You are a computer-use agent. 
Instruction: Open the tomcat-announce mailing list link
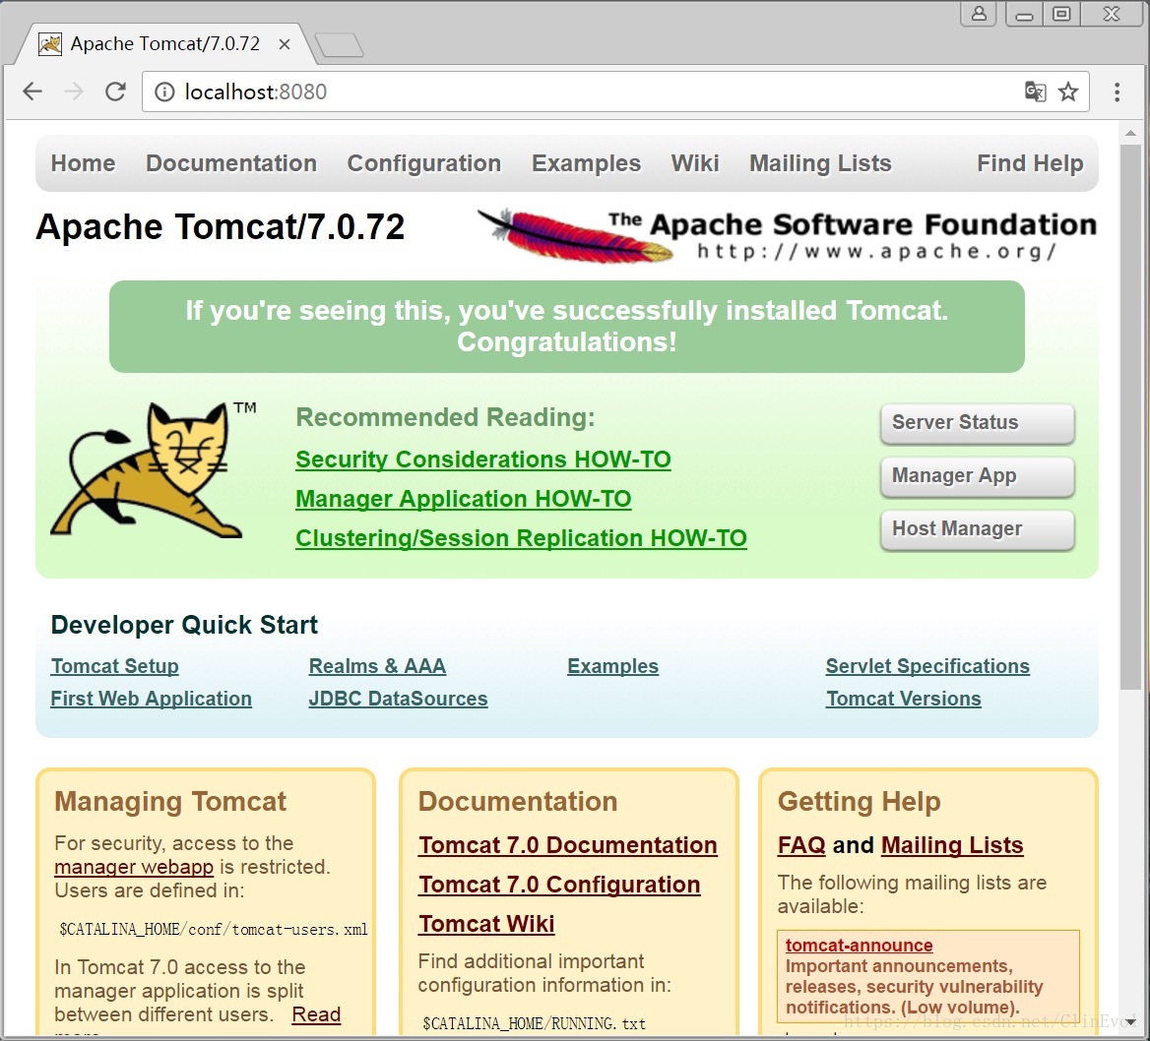click(858, 945)
